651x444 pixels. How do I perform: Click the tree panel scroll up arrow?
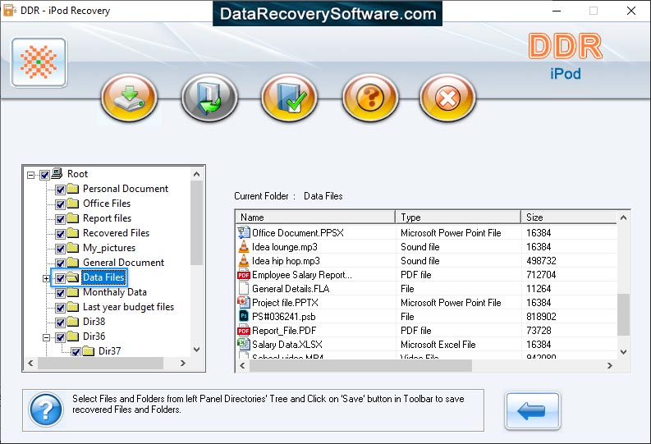197,174
